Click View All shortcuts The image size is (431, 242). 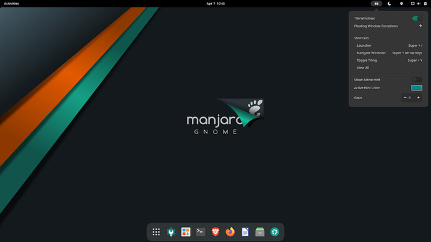(363, 68)
